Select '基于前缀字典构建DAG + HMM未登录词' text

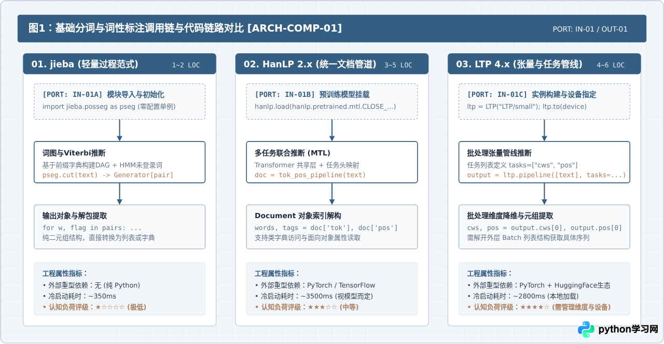(x=102, y=165)
